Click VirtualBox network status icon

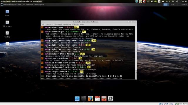(167, 104)
